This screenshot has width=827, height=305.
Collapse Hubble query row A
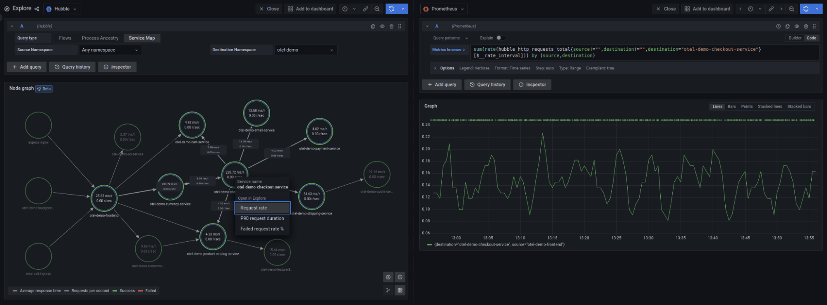(12, 26)
